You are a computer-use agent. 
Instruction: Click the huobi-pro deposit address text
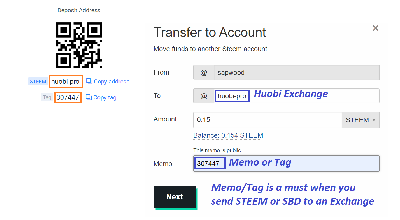[65, 82]
